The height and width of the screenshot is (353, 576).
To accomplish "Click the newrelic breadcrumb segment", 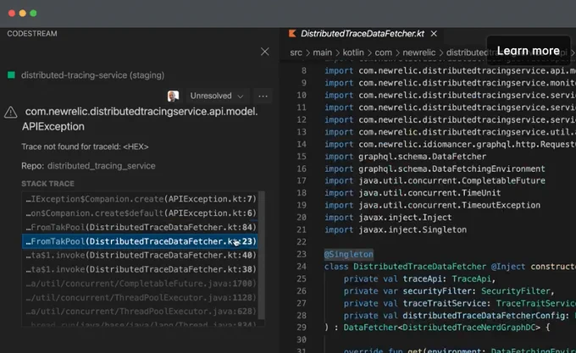I will pos(418,52).
